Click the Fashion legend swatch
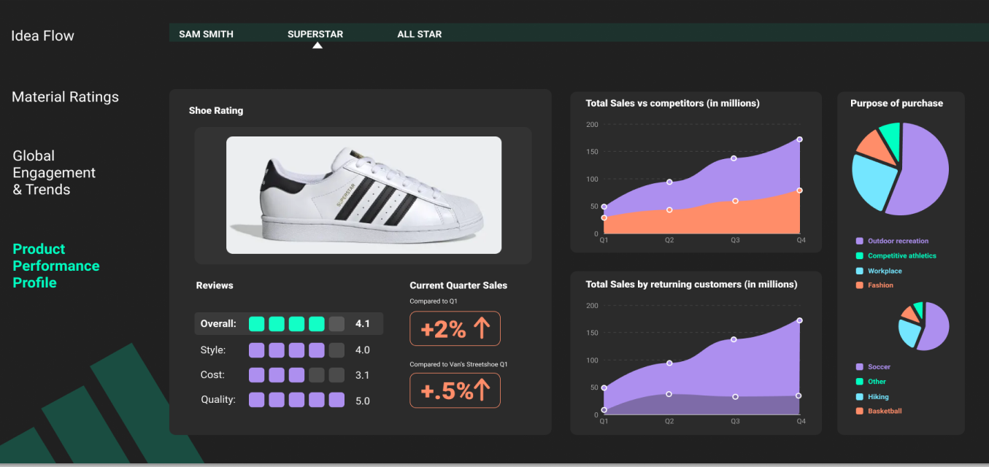This screenshot has width=989, height=467. [x=860, y=285]
